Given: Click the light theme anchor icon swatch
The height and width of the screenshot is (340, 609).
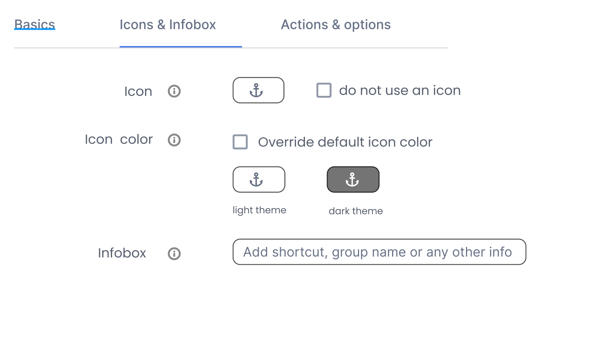Looking at the screenshot, I should point(259,180).
